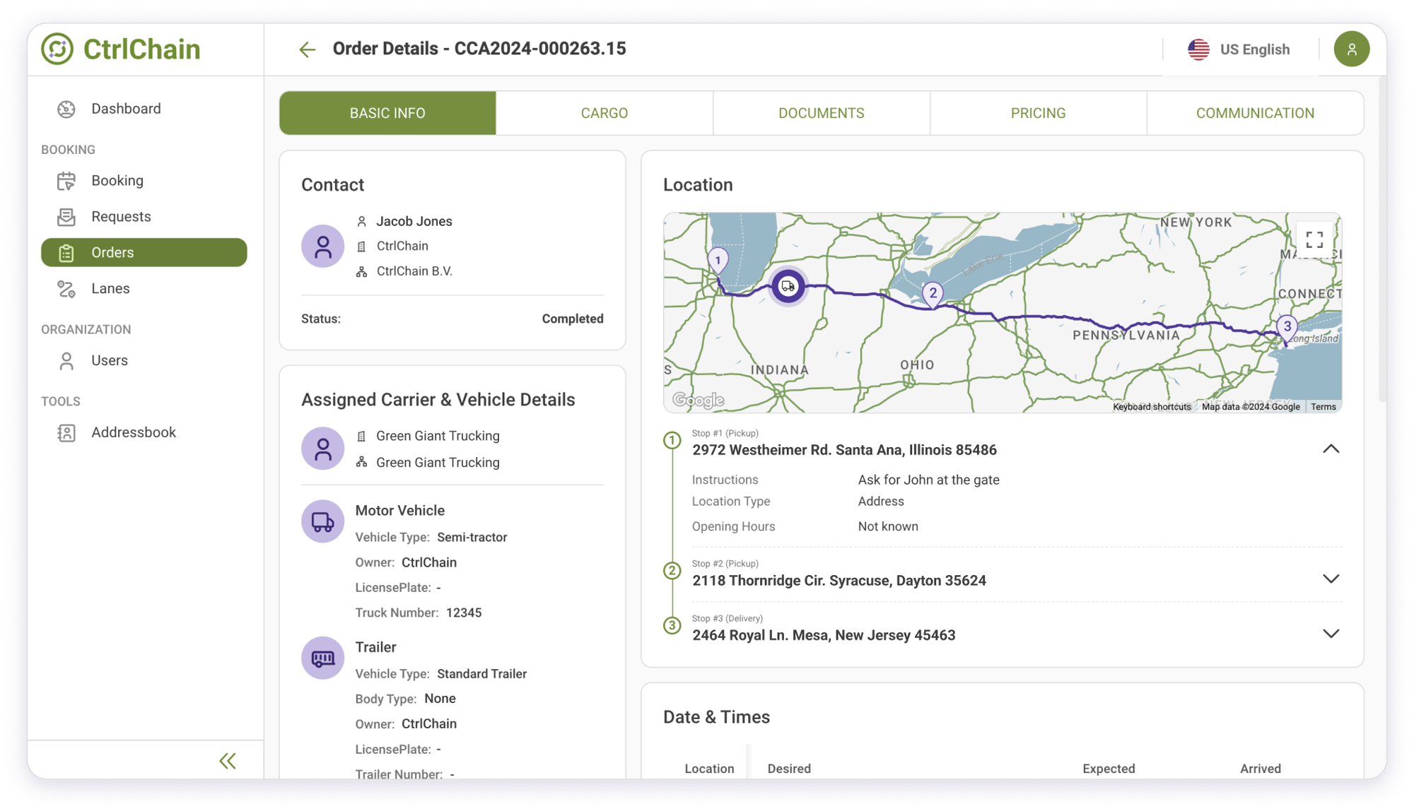Viewport: 1414px width, 811px height.
Task: Expand Stop #2 Thornridge Cir details
Action: tap(1331, 579)
